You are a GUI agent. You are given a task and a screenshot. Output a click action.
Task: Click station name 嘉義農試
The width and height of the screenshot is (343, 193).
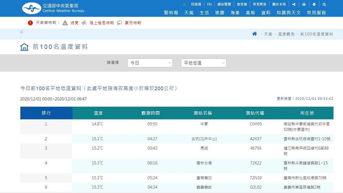(x=204, y=187)
